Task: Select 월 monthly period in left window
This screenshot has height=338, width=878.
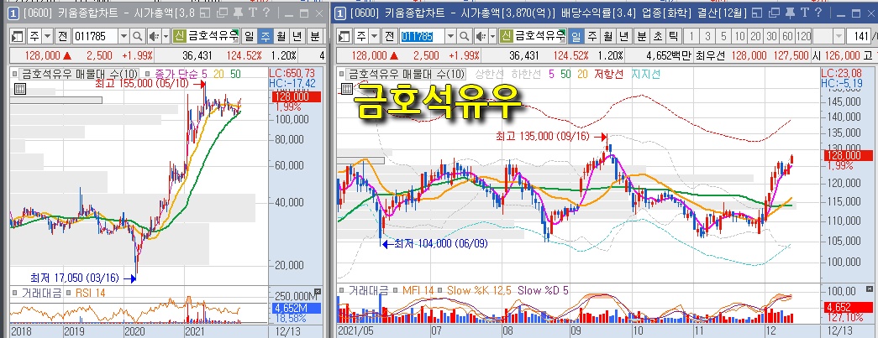Action: pyautogui.click(x=281, y=37)
